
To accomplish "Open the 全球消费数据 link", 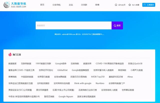I will click(x=60, y=77).
